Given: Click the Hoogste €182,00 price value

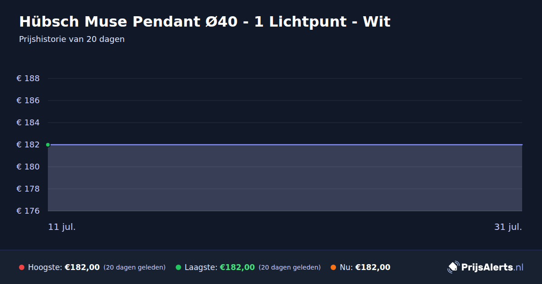Looking at the screenshot, I should tap(82, 267).
